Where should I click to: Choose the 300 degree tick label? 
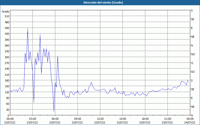click(x=7, y=57)
